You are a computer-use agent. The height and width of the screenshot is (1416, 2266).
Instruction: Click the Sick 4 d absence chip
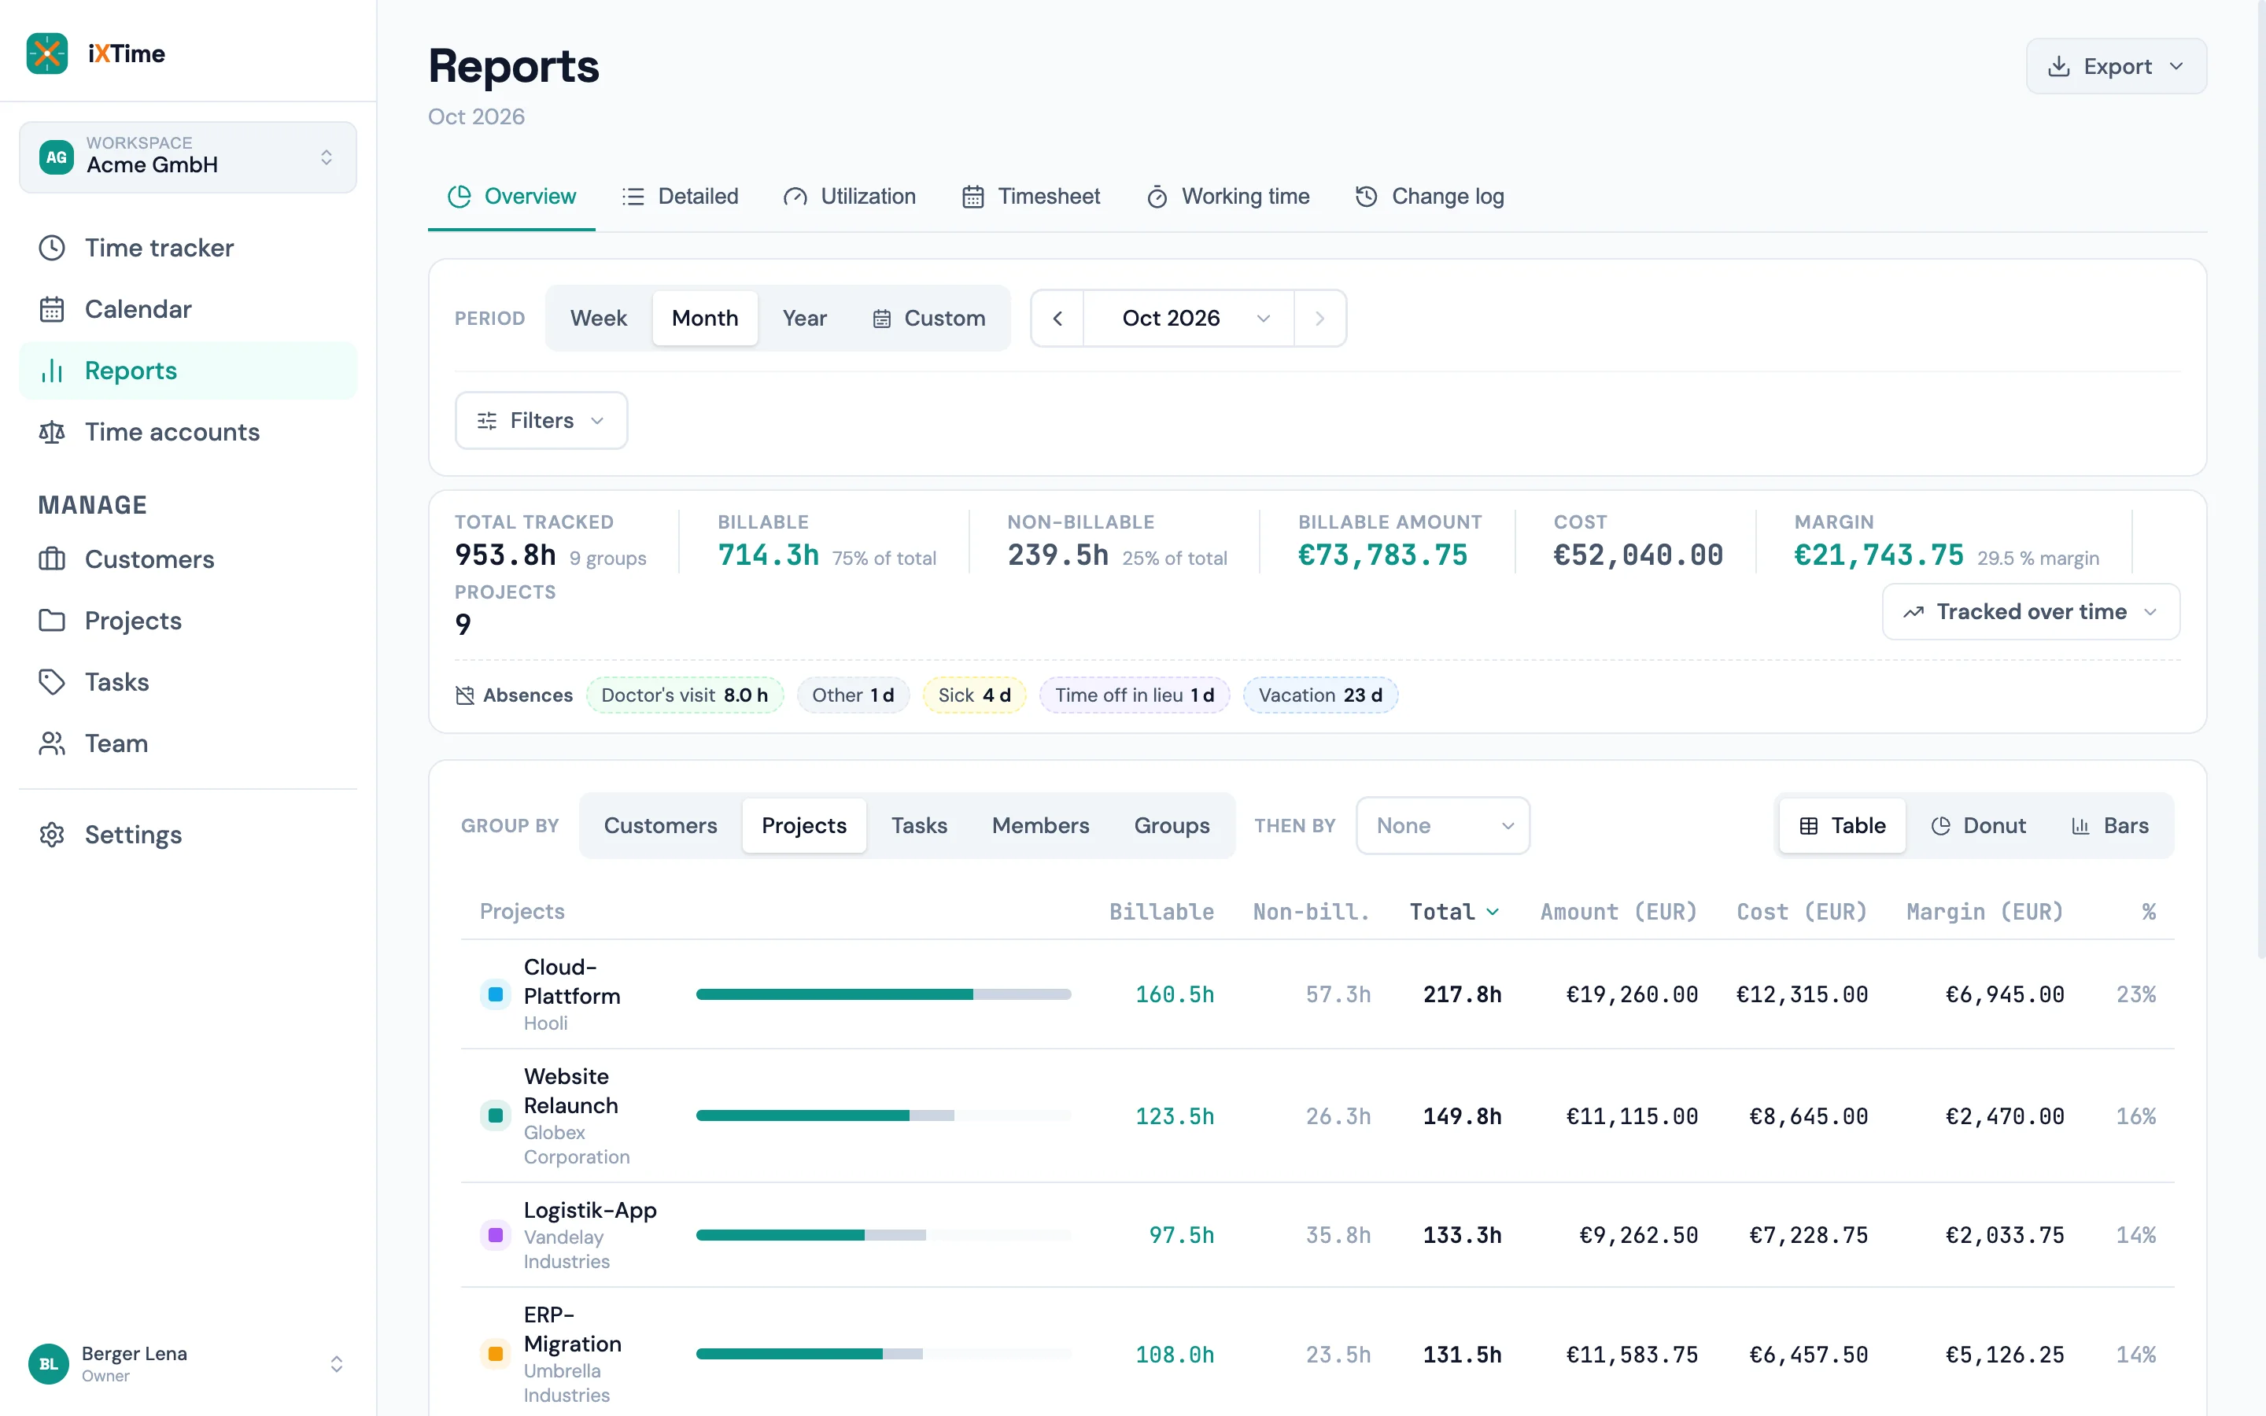(974, 695)
